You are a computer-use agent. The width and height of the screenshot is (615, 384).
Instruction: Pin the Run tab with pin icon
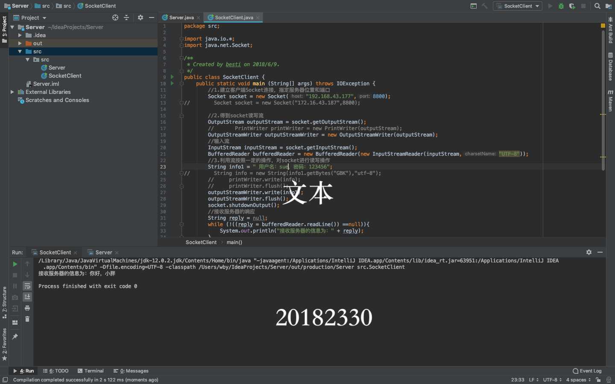[15, 337]
